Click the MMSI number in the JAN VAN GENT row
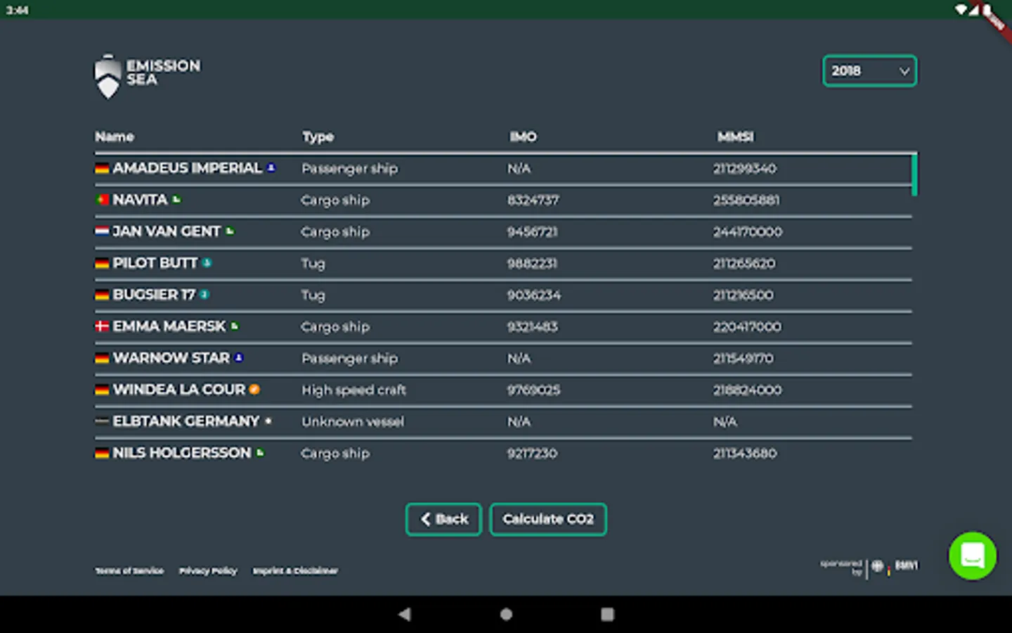 point(748,231)
